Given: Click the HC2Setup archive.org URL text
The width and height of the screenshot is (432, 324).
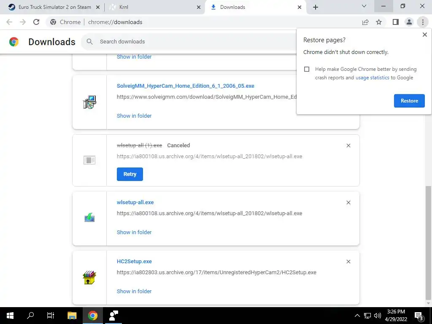Looking at the screenshot, I should coord(216,273).
